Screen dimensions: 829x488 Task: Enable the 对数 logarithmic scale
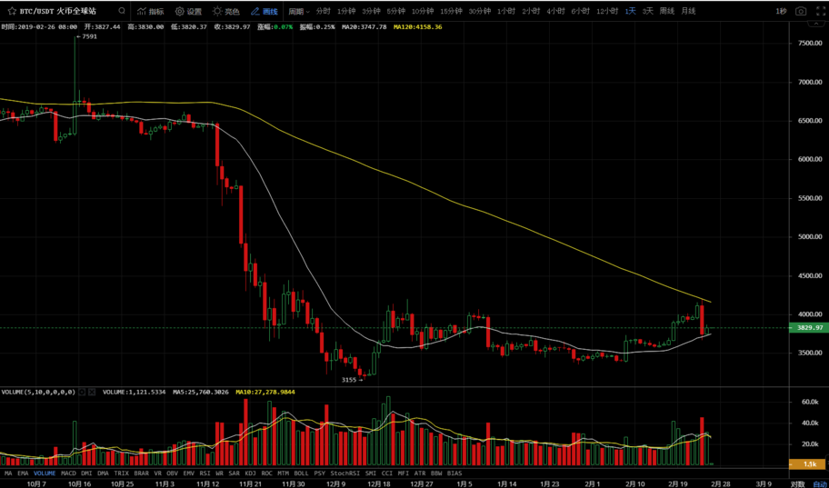coord(797,484)
